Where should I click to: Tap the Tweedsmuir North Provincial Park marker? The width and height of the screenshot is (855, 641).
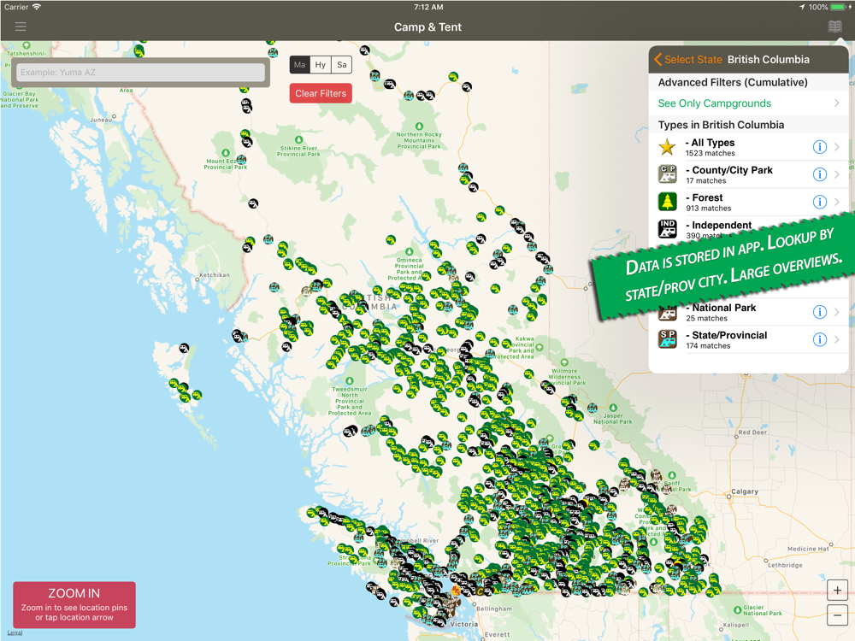pos(350,381)
